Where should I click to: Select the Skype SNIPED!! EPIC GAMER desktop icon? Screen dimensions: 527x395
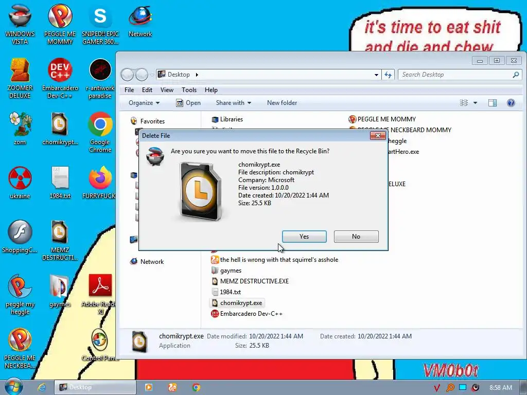coord(100,24)
